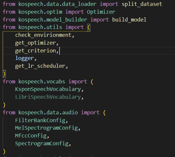This screenshot has width=175, height=157.
Task: Click closing parenthesis below LibriSpeechVocabulary
Action: pos(4,105)
